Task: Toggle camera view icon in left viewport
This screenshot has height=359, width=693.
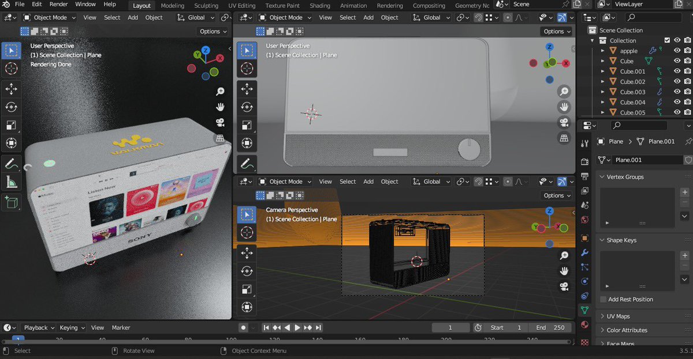Action: point(220,123)
